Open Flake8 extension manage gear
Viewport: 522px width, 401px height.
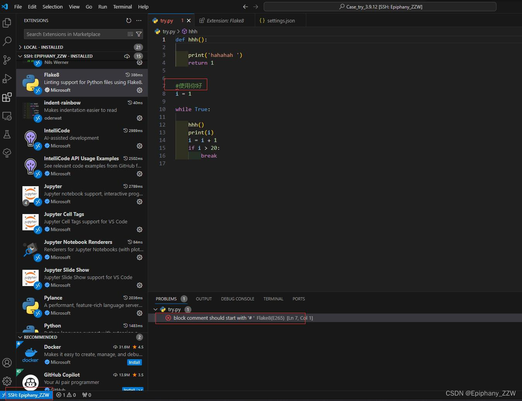click(140, 90)
